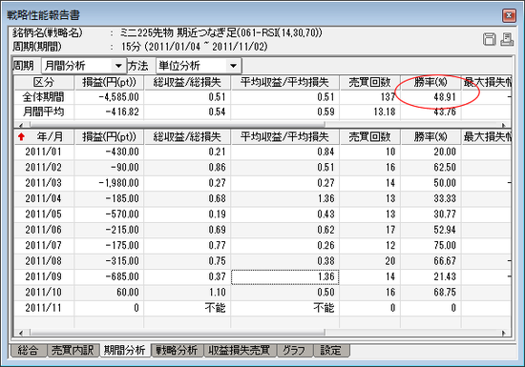This screenshot has height=367, width=525.
Task: Select the 2011/06 row
Action: (262, 230)
